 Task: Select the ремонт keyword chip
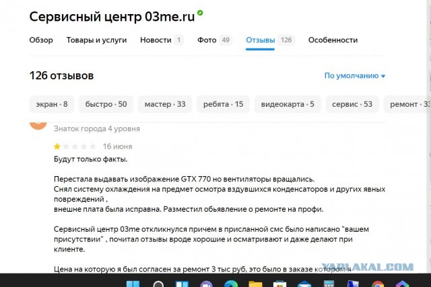point(407,104)
